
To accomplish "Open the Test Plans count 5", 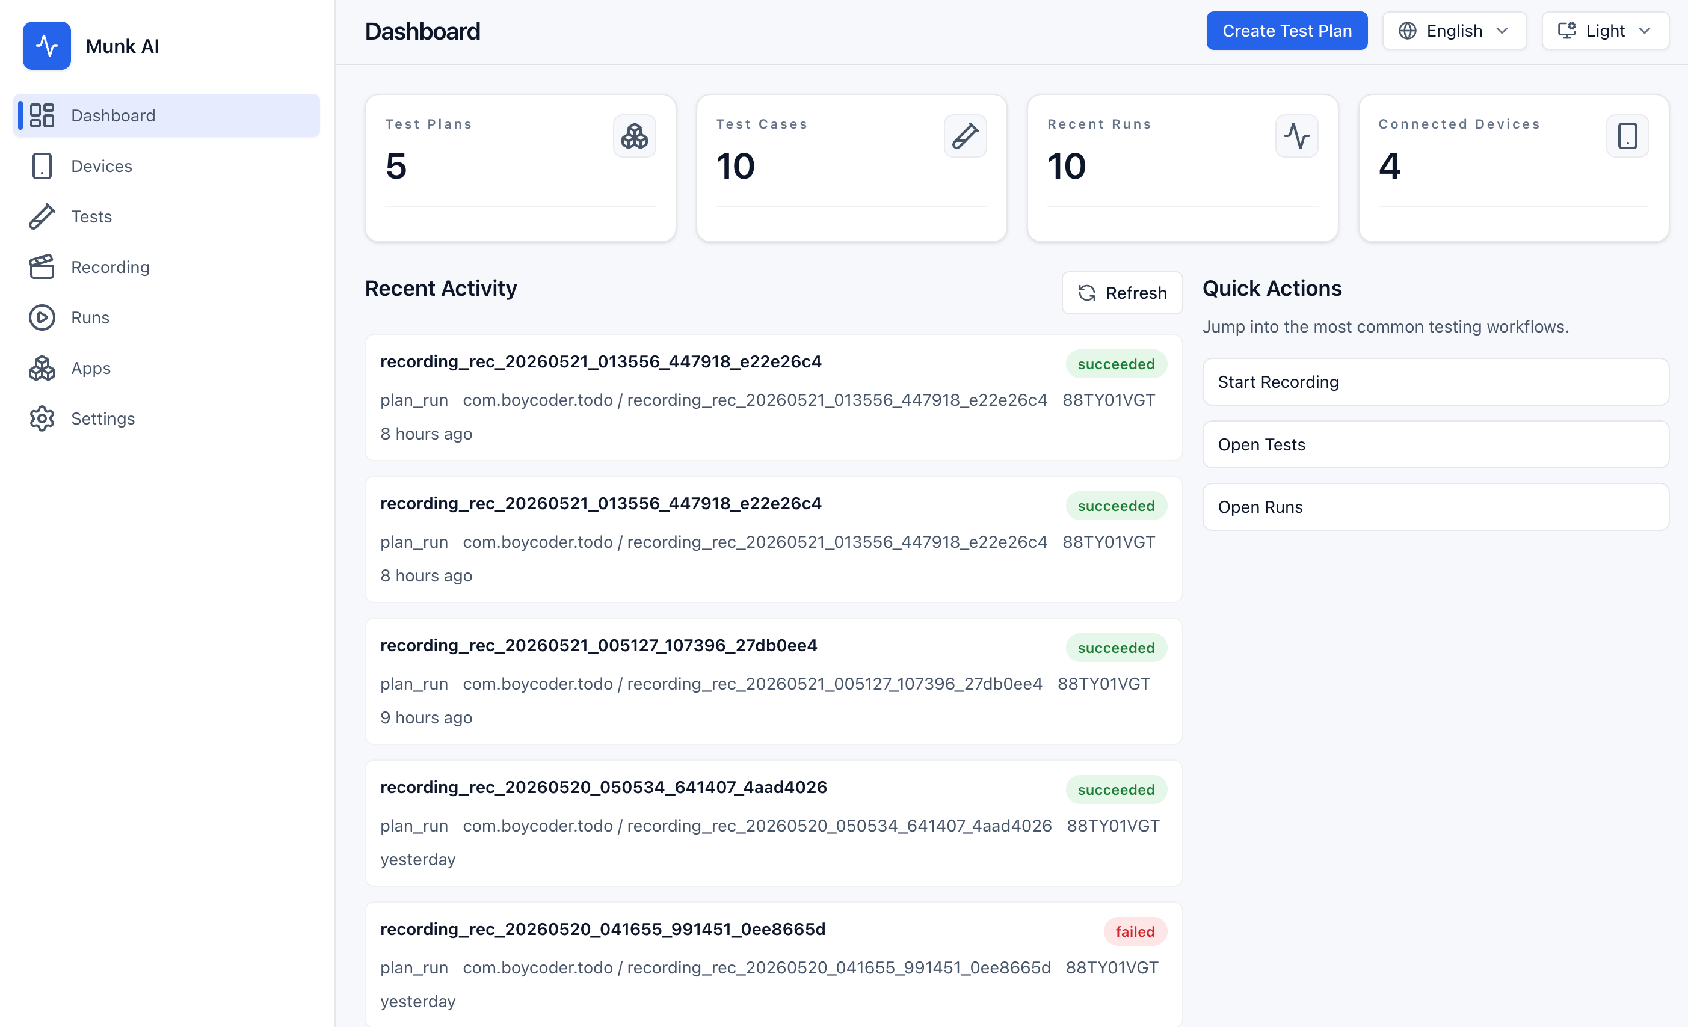I will (x=396, y=167).
